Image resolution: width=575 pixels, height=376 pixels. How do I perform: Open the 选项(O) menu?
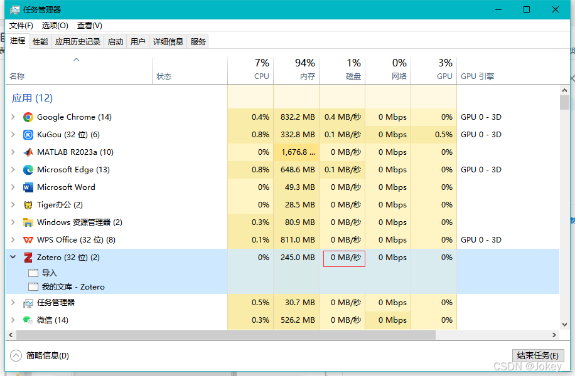tap(55, 26)
